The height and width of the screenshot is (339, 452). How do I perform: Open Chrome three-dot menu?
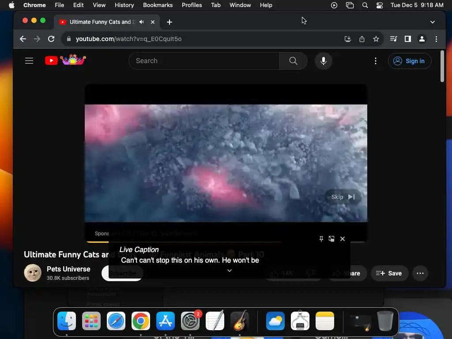(x=436, y=39)
